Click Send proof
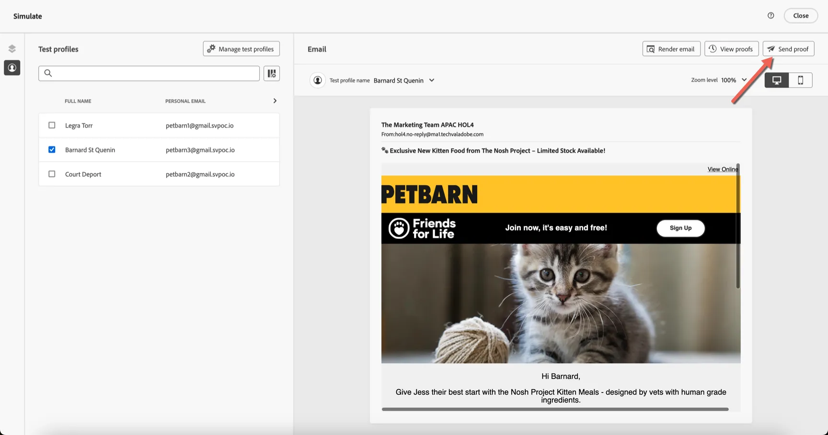 (788, 49)
